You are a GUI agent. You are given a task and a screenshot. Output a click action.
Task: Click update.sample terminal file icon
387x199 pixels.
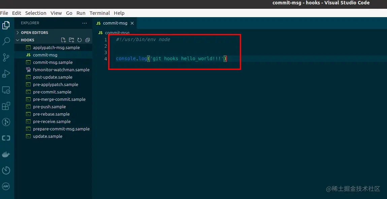(x=28, y=136)
